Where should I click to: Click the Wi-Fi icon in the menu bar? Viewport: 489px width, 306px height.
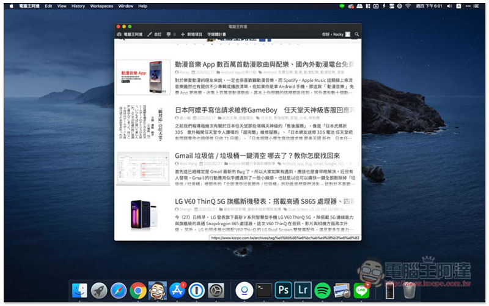408,6
